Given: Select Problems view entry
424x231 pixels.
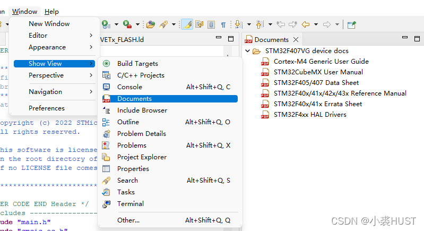Looking at the screenshot, I should point(170,146).
